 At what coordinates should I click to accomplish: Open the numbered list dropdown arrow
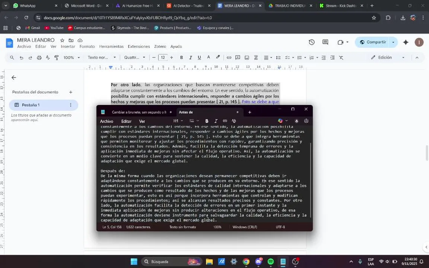[x=317, y=58]
